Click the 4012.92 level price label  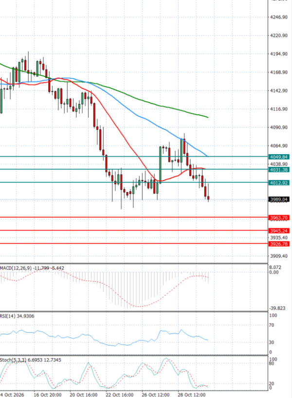[x=279, y=183]
